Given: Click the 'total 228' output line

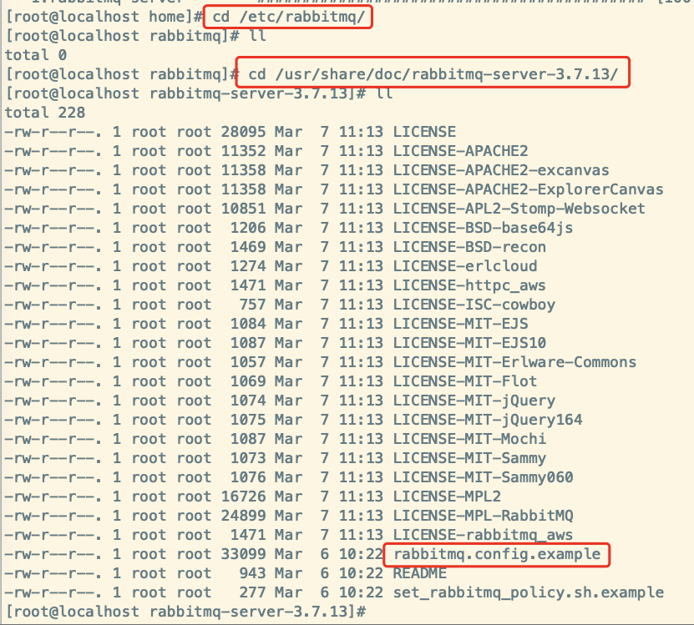Looking at the screenshot, I should pos(45,113).
